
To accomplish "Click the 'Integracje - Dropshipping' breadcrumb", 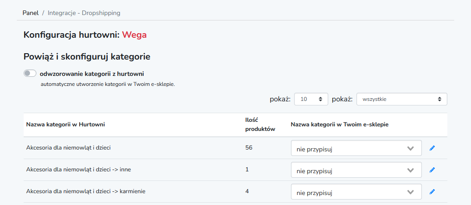I will 84,13.
